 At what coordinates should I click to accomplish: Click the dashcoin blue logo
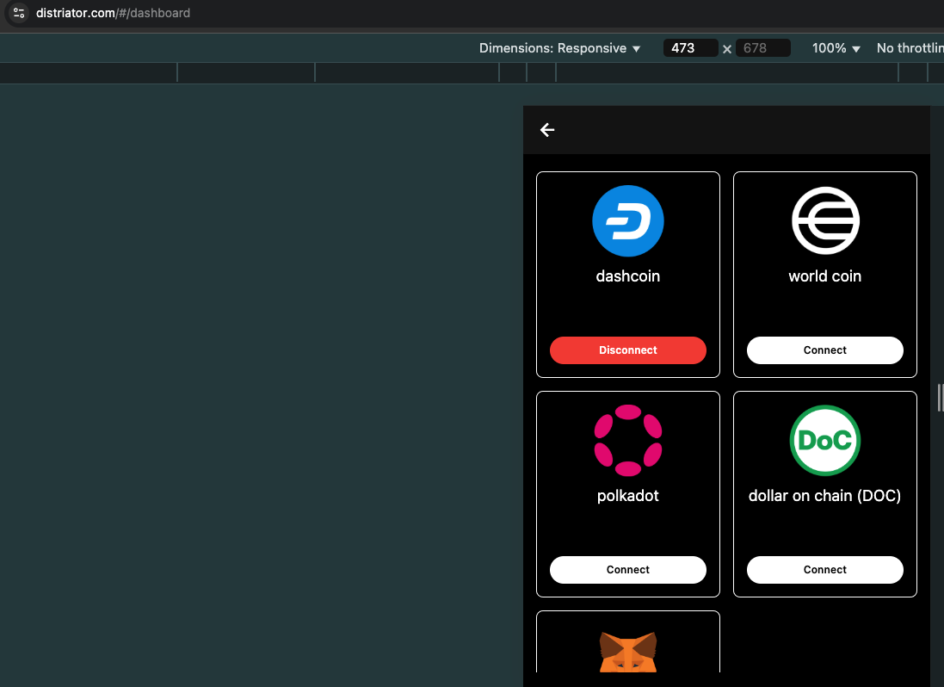click(628, 221)
